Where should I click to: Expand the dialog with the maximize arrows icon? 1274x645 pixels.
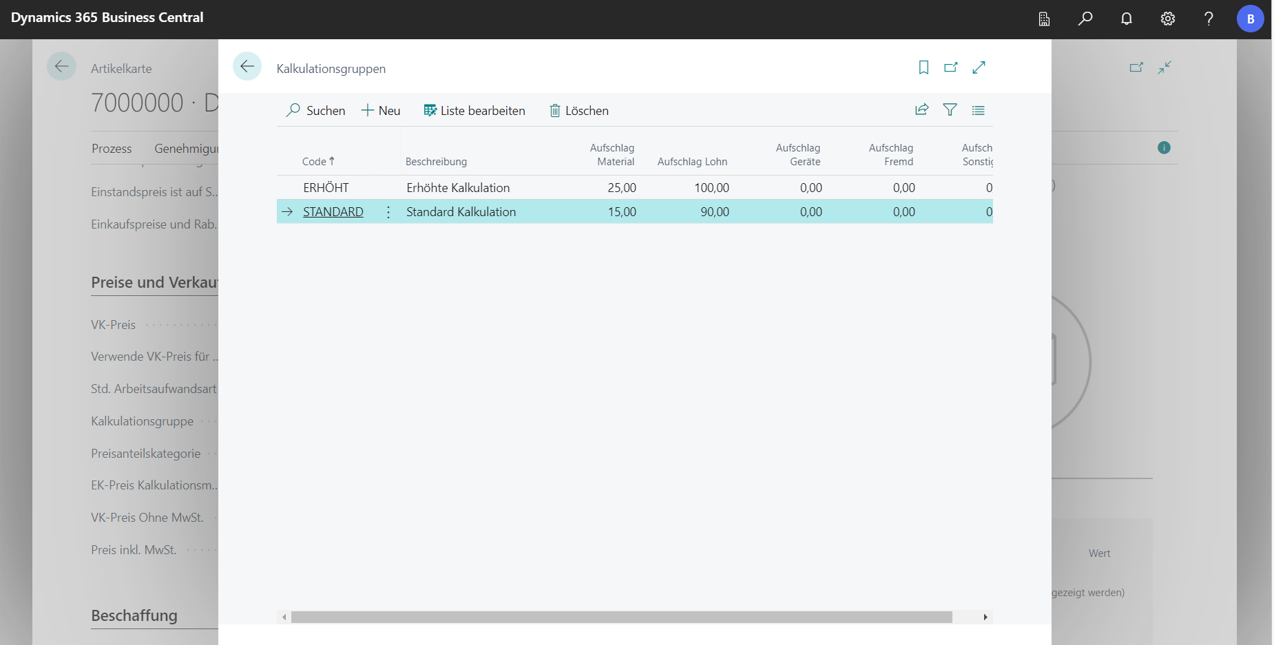(979, 67)
